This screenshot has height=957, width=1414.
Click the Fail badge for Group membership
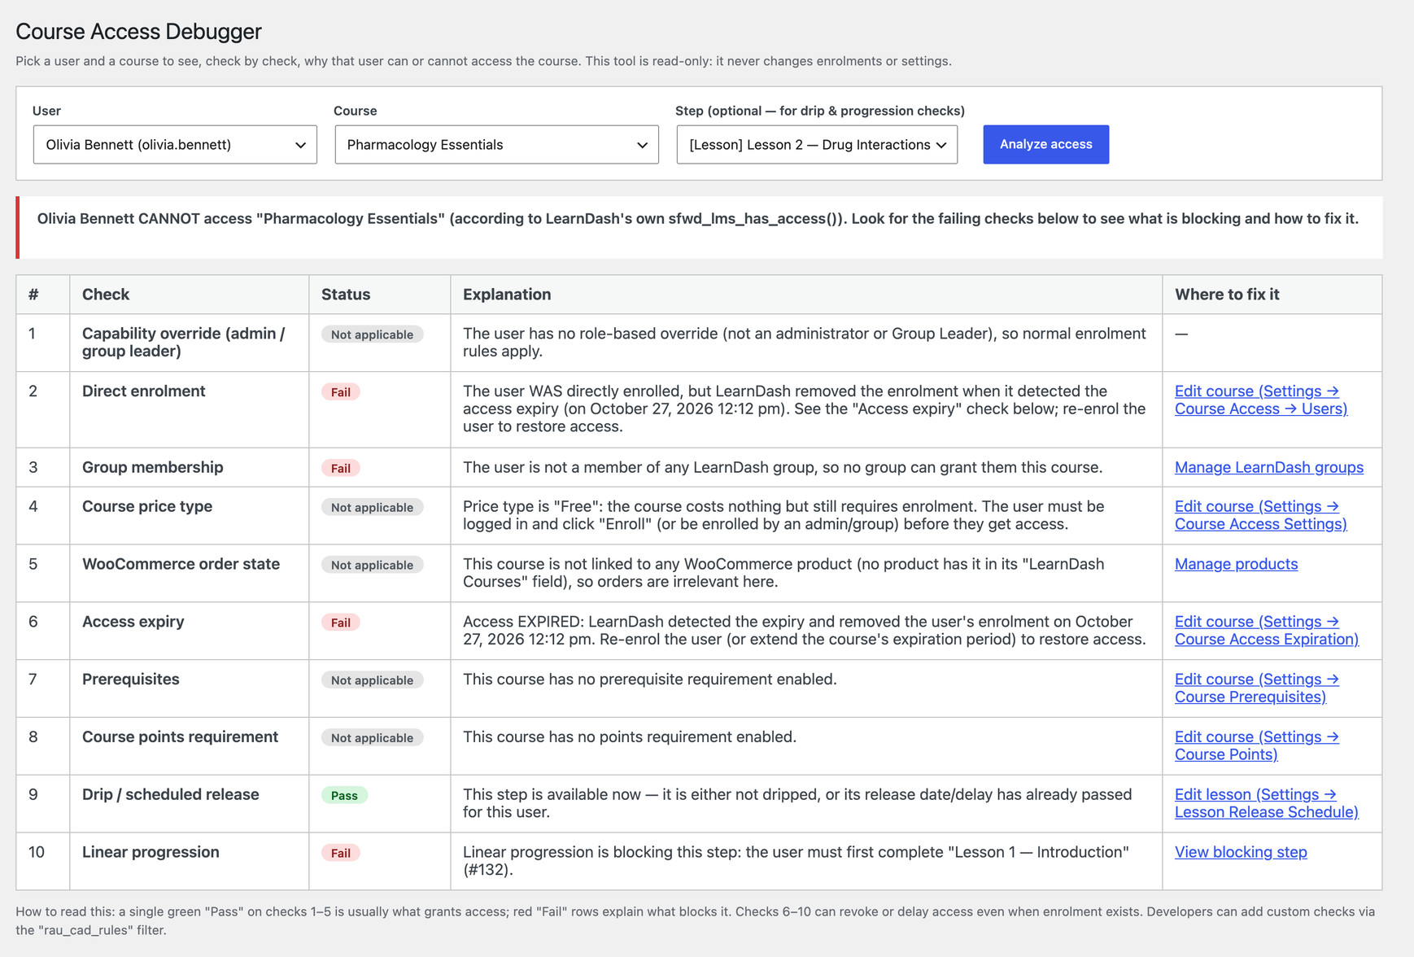[x=340, y=468]
